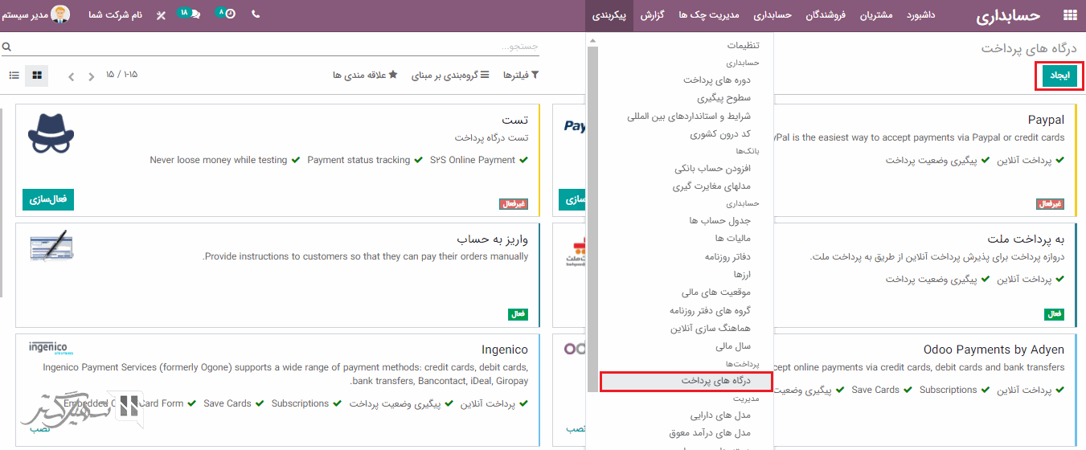Image resolution: width=1086 pixels, height=450 pixels.
Task: Switch to list view
Action: [x=14, y=76]
